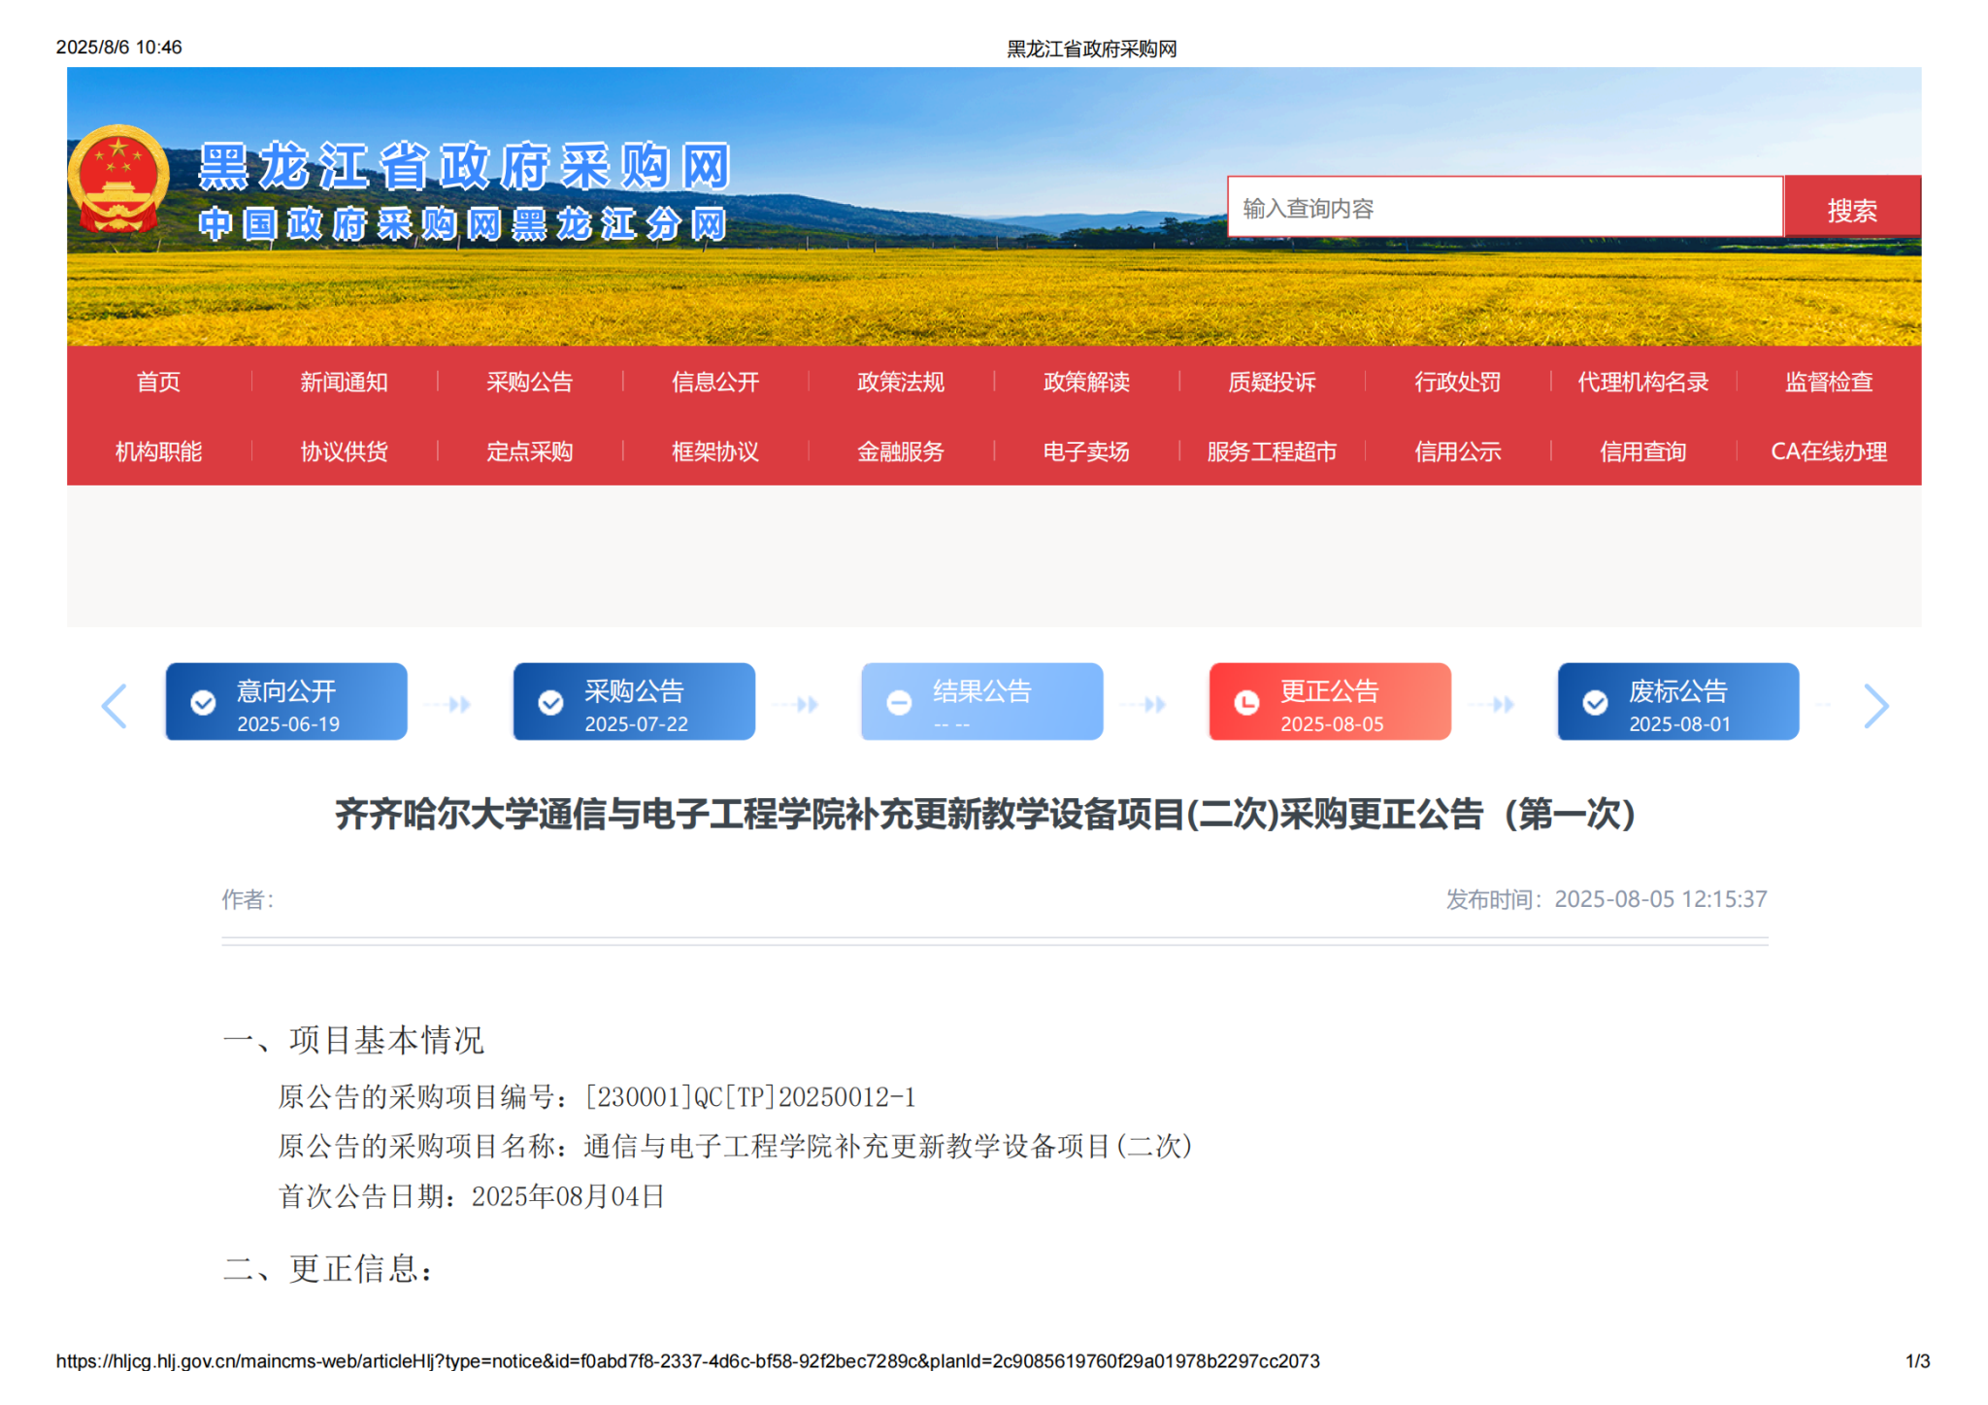
Task: Click the left timeline arrow chevron
Action: 115,705
